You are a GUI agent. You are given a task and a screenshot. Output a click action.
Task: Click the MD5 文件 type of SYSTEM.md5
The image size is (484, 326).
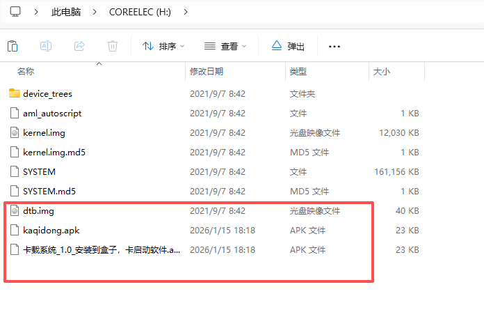[x=309, y=192]
